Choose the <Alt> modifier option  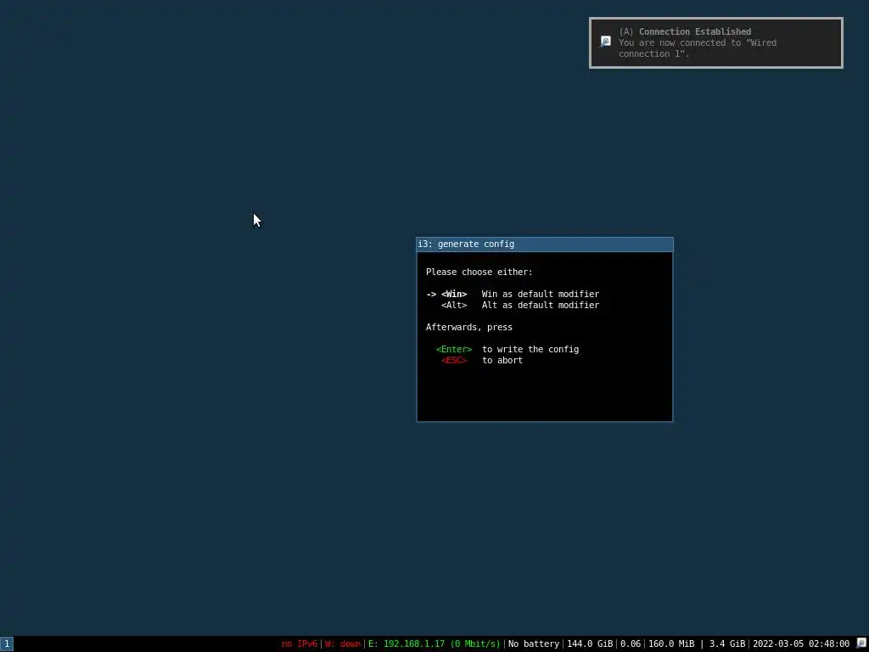click(x=454, y=305)
